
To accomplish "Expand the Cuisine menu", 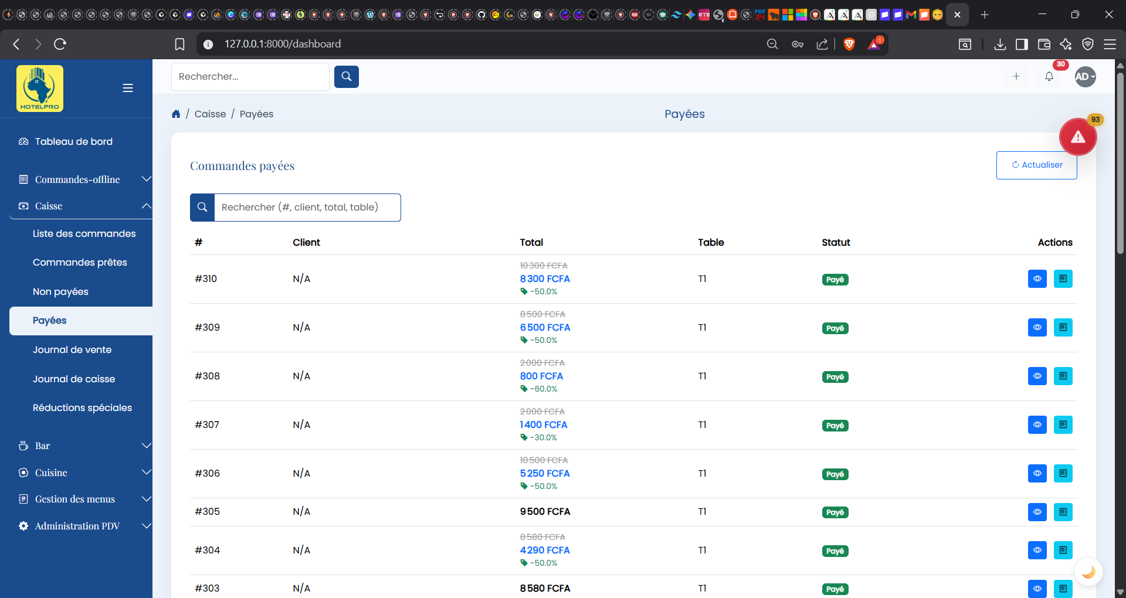I will pos(81,473).
